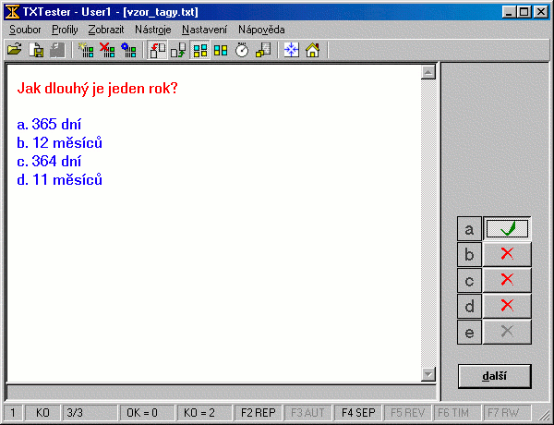Click the scroll up arrow of question pane
Image resolution: width=554 pixels, height=425 pixels.
(428, 72)
